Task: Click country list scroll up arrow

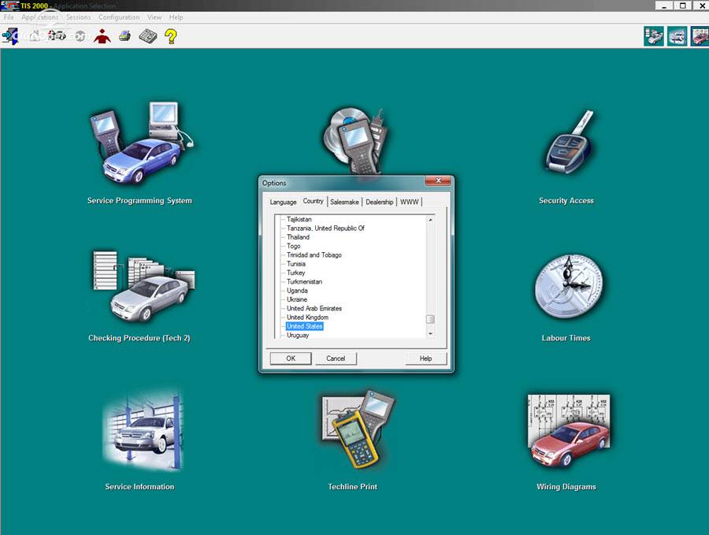Action: pyautogui.click(x=430, y=220)
